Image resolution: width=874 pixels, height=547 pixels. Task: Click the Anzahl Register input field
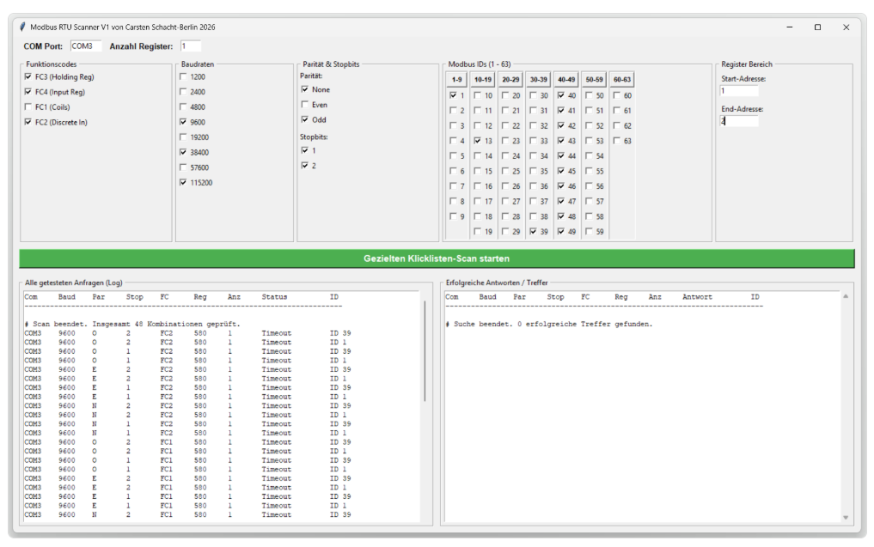pyautogui.click(x=191, y=46)
